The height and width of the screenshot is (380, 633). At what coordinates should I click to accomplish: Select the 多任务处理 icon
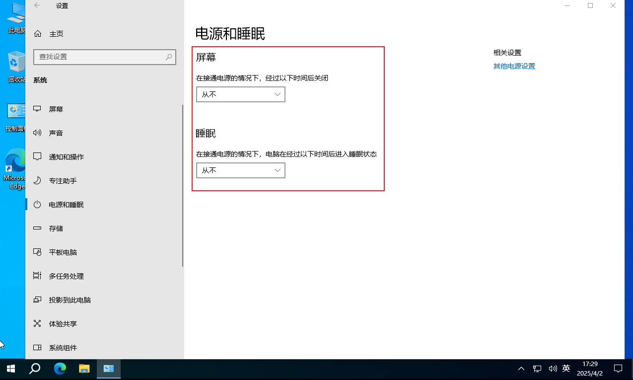click(x=37, y=276)
